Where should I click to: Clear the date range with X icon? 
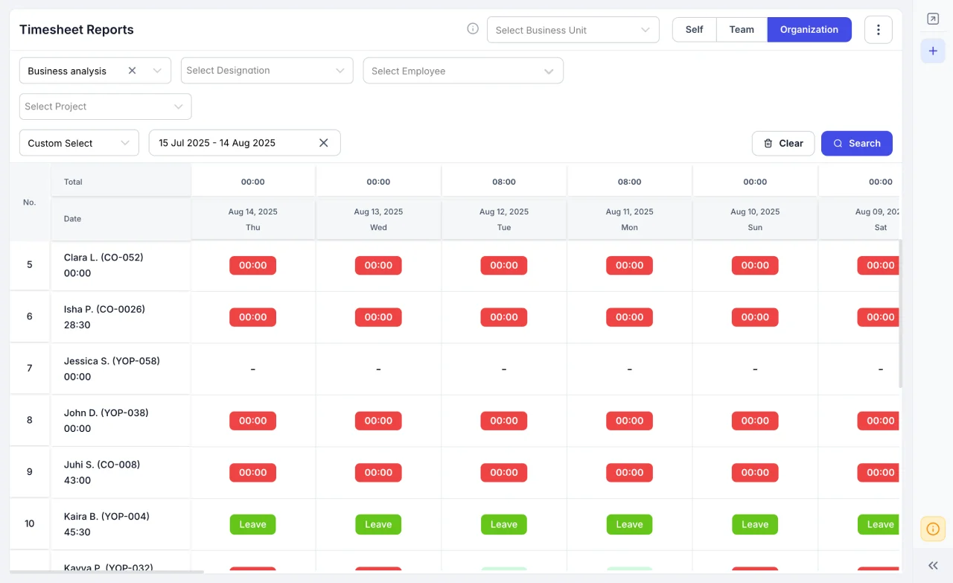pos(324,143)
